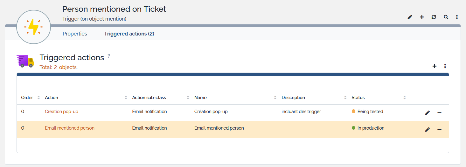Open the Création pop-up action link

pyautogui.click(x=61, y=112)
